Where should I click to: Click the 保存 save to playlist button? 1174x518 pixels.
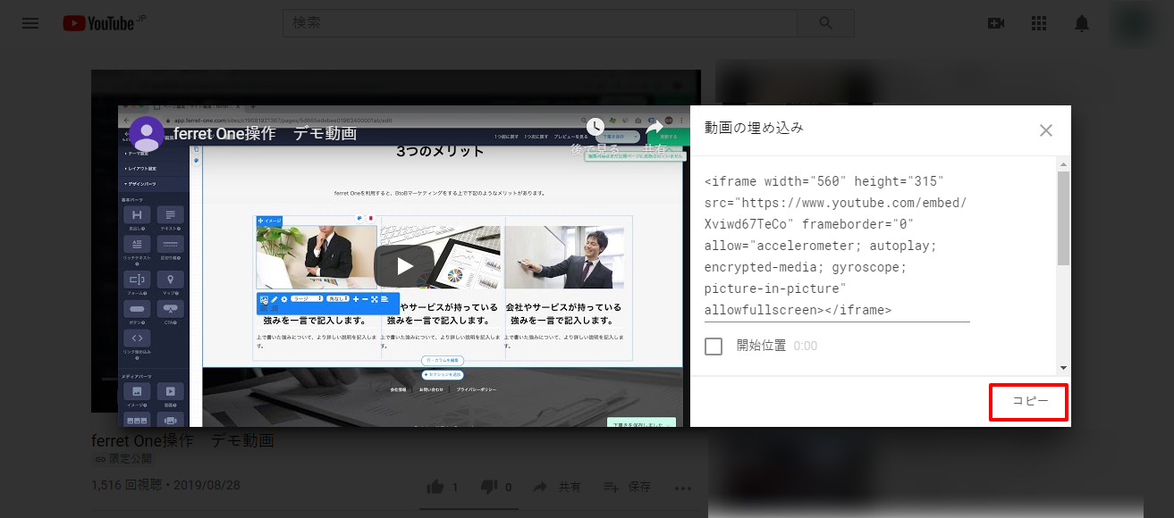627,487
